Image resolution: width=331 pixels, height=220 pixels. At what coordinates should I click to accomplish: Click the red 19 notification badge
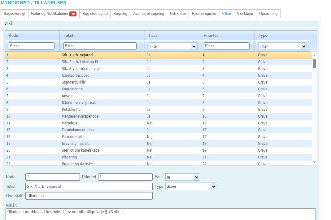[x=73, y=14]
